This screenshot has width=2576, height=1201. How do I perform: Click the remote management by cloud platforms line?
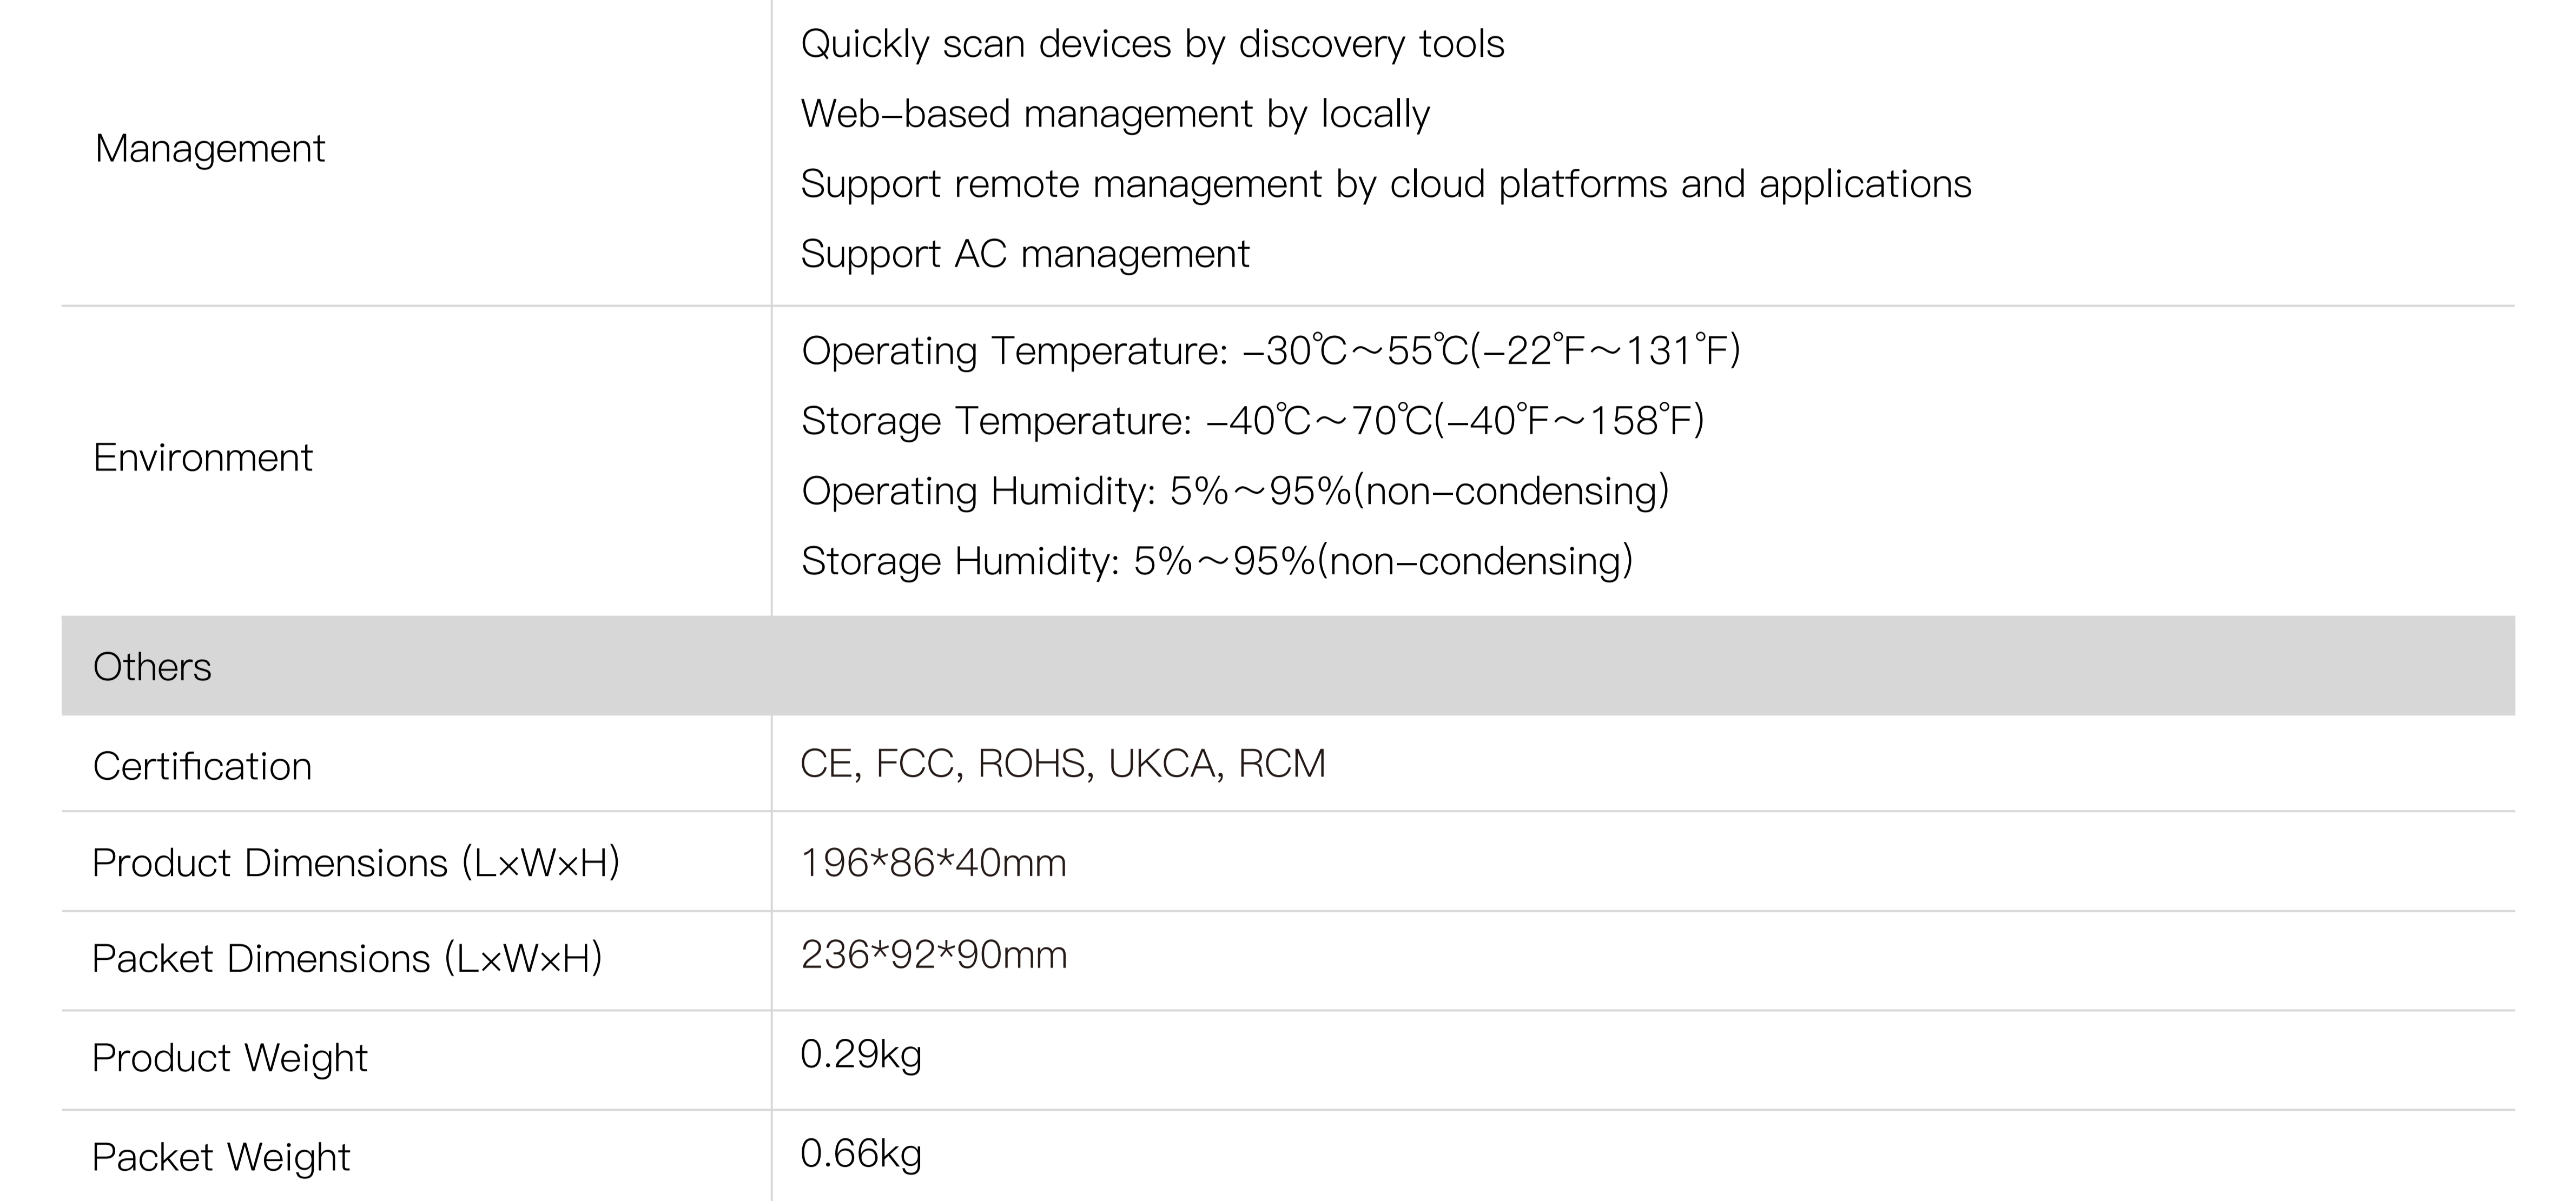(x=1386, y=185)
